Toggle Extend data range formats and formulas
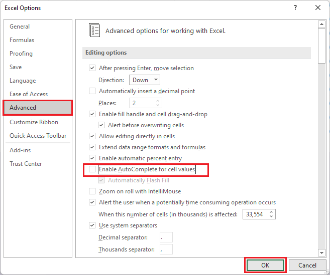Viewport: 330px width, 275px height. coord(92,147)
